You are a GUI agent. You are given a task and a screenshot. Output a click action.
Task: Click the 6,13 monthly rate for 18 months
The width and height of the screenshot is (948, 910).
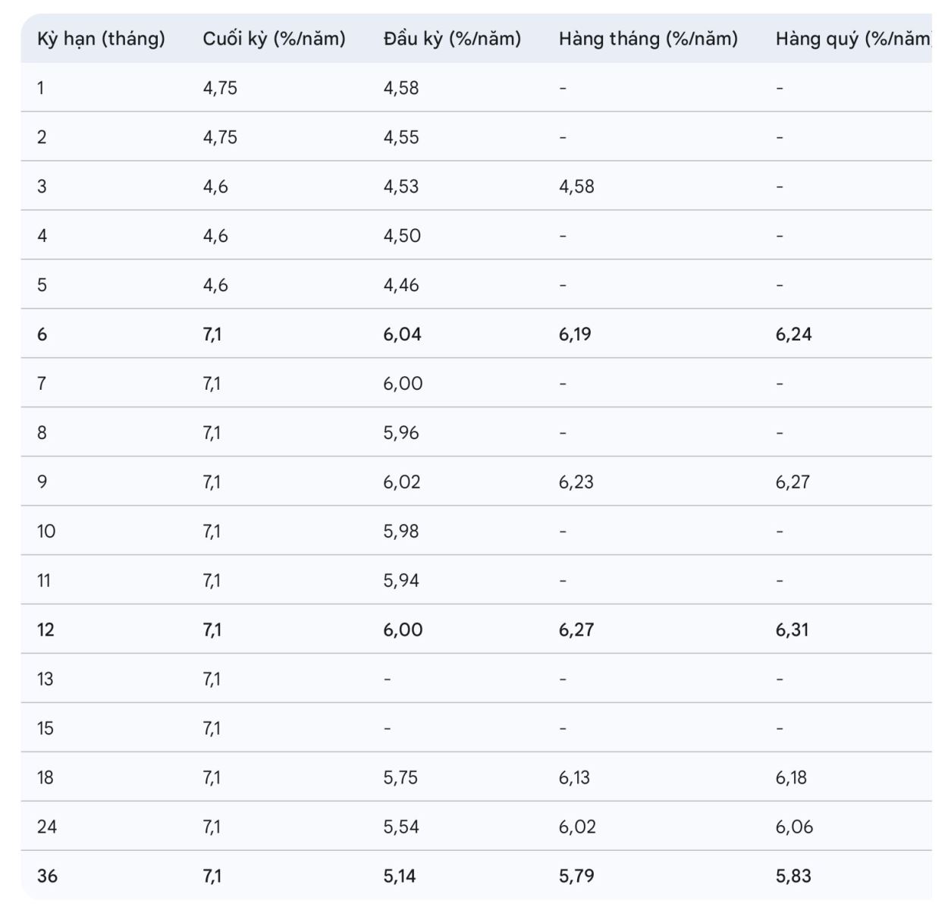pyautogui.click(x=574, y=778)
